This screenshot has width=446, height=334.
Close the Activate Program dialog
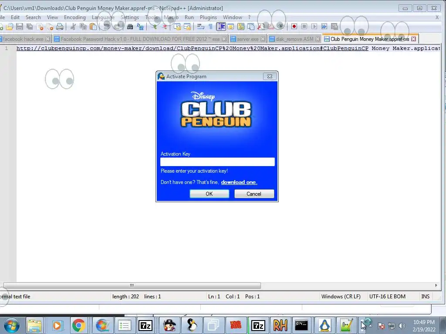tap(270, 77)
